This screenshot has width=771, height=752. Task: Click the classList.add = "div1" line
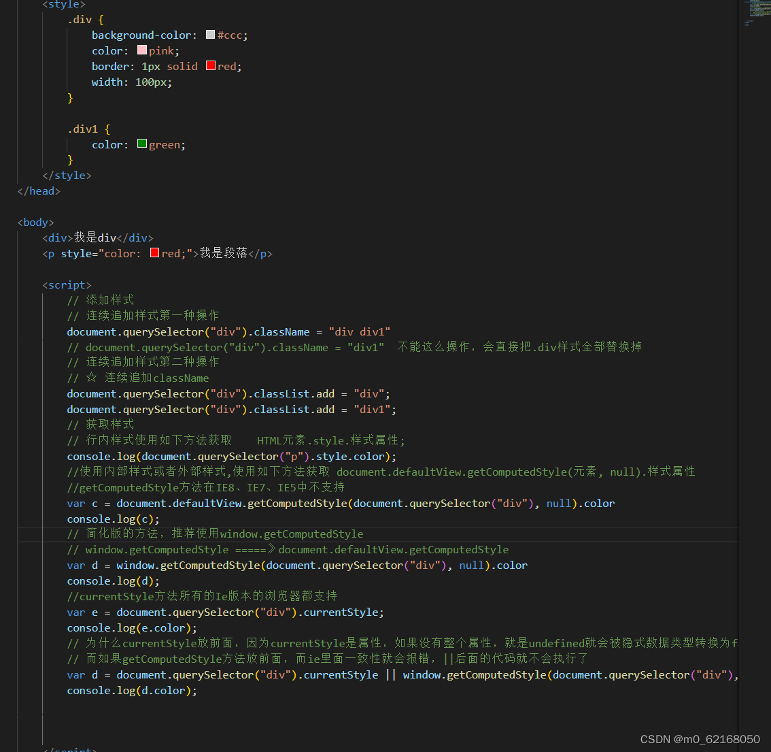pos(231,409)
